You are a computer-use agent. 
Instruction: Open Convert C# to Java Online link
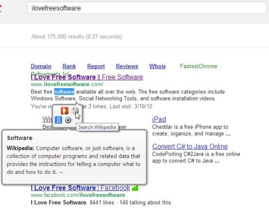(190, 146)
